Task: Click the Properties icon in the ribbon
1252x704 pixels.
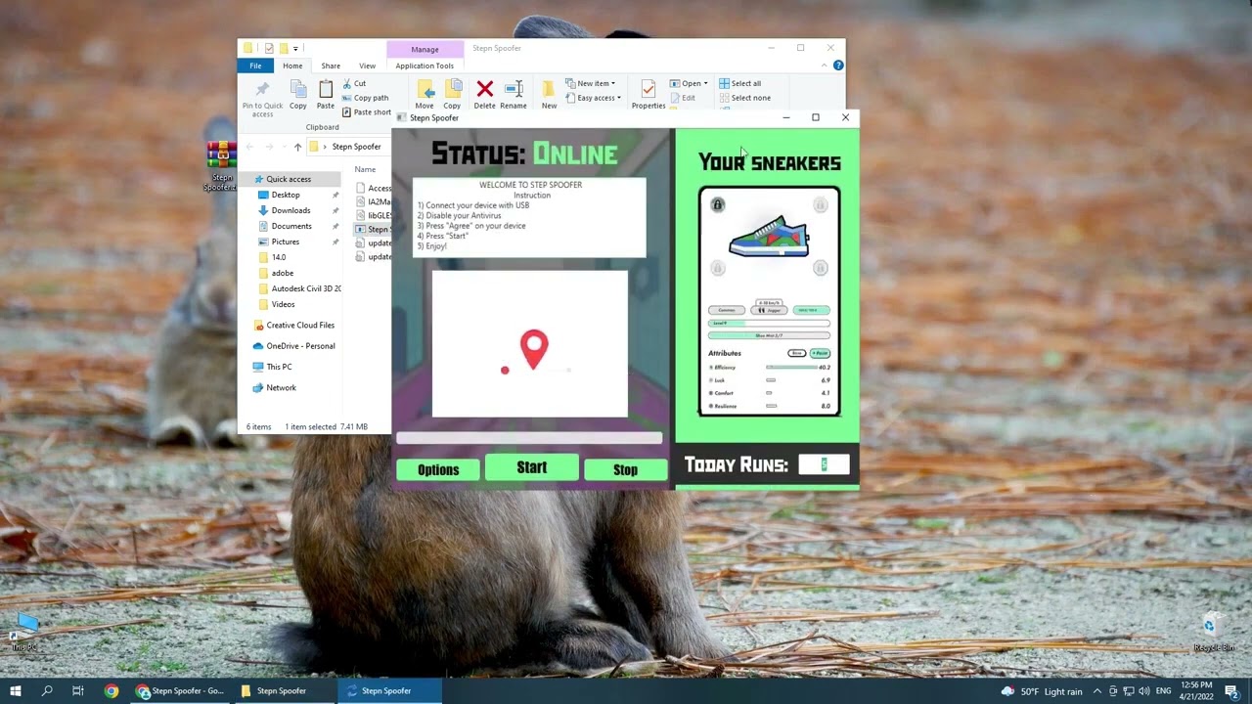Action: [x=648, y=89]
